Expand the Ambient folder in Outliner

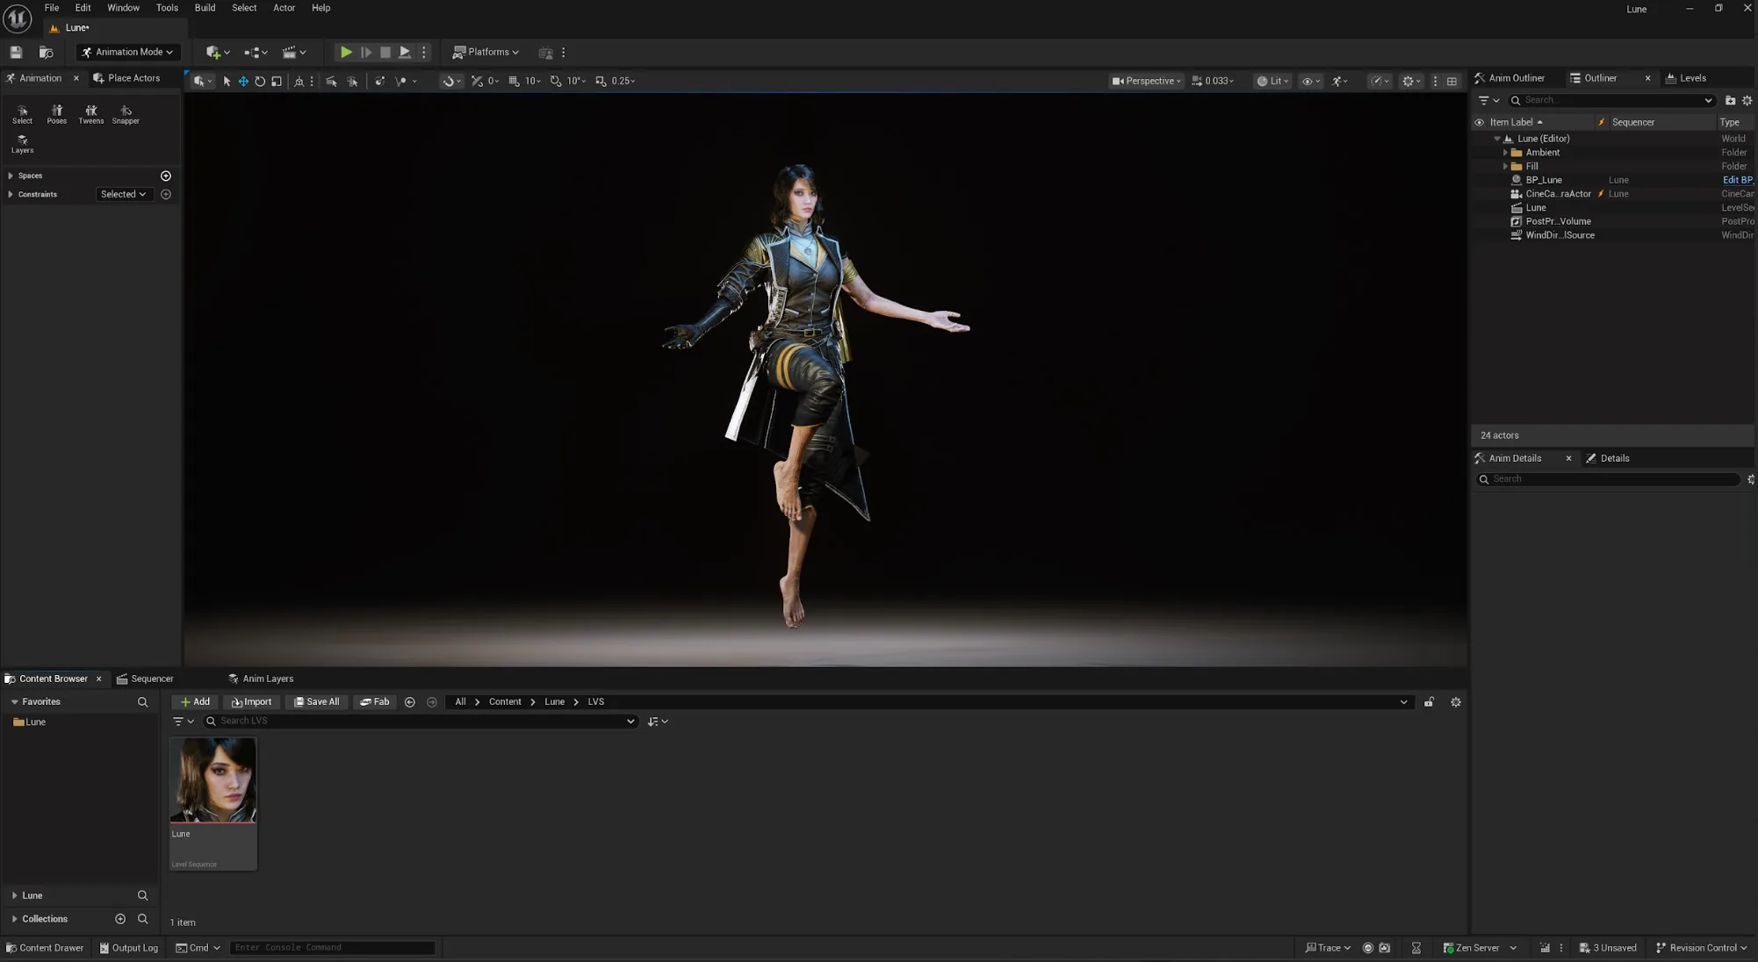point(1505,153)
